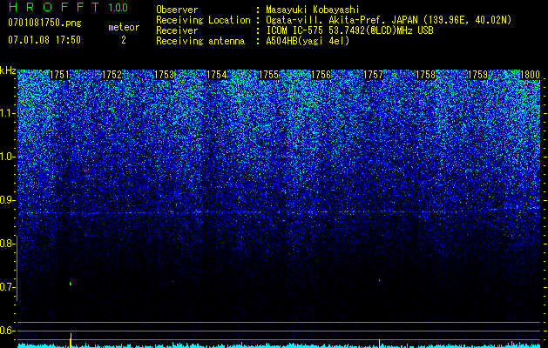Click the version number 1.0.0
This screenshot has width=548, height=348.
click(118, 7)
